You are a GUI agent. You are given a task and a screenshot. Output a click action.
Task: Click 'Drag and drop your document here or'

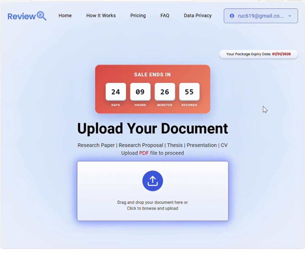pyautogui.click(x=152, y=202)
